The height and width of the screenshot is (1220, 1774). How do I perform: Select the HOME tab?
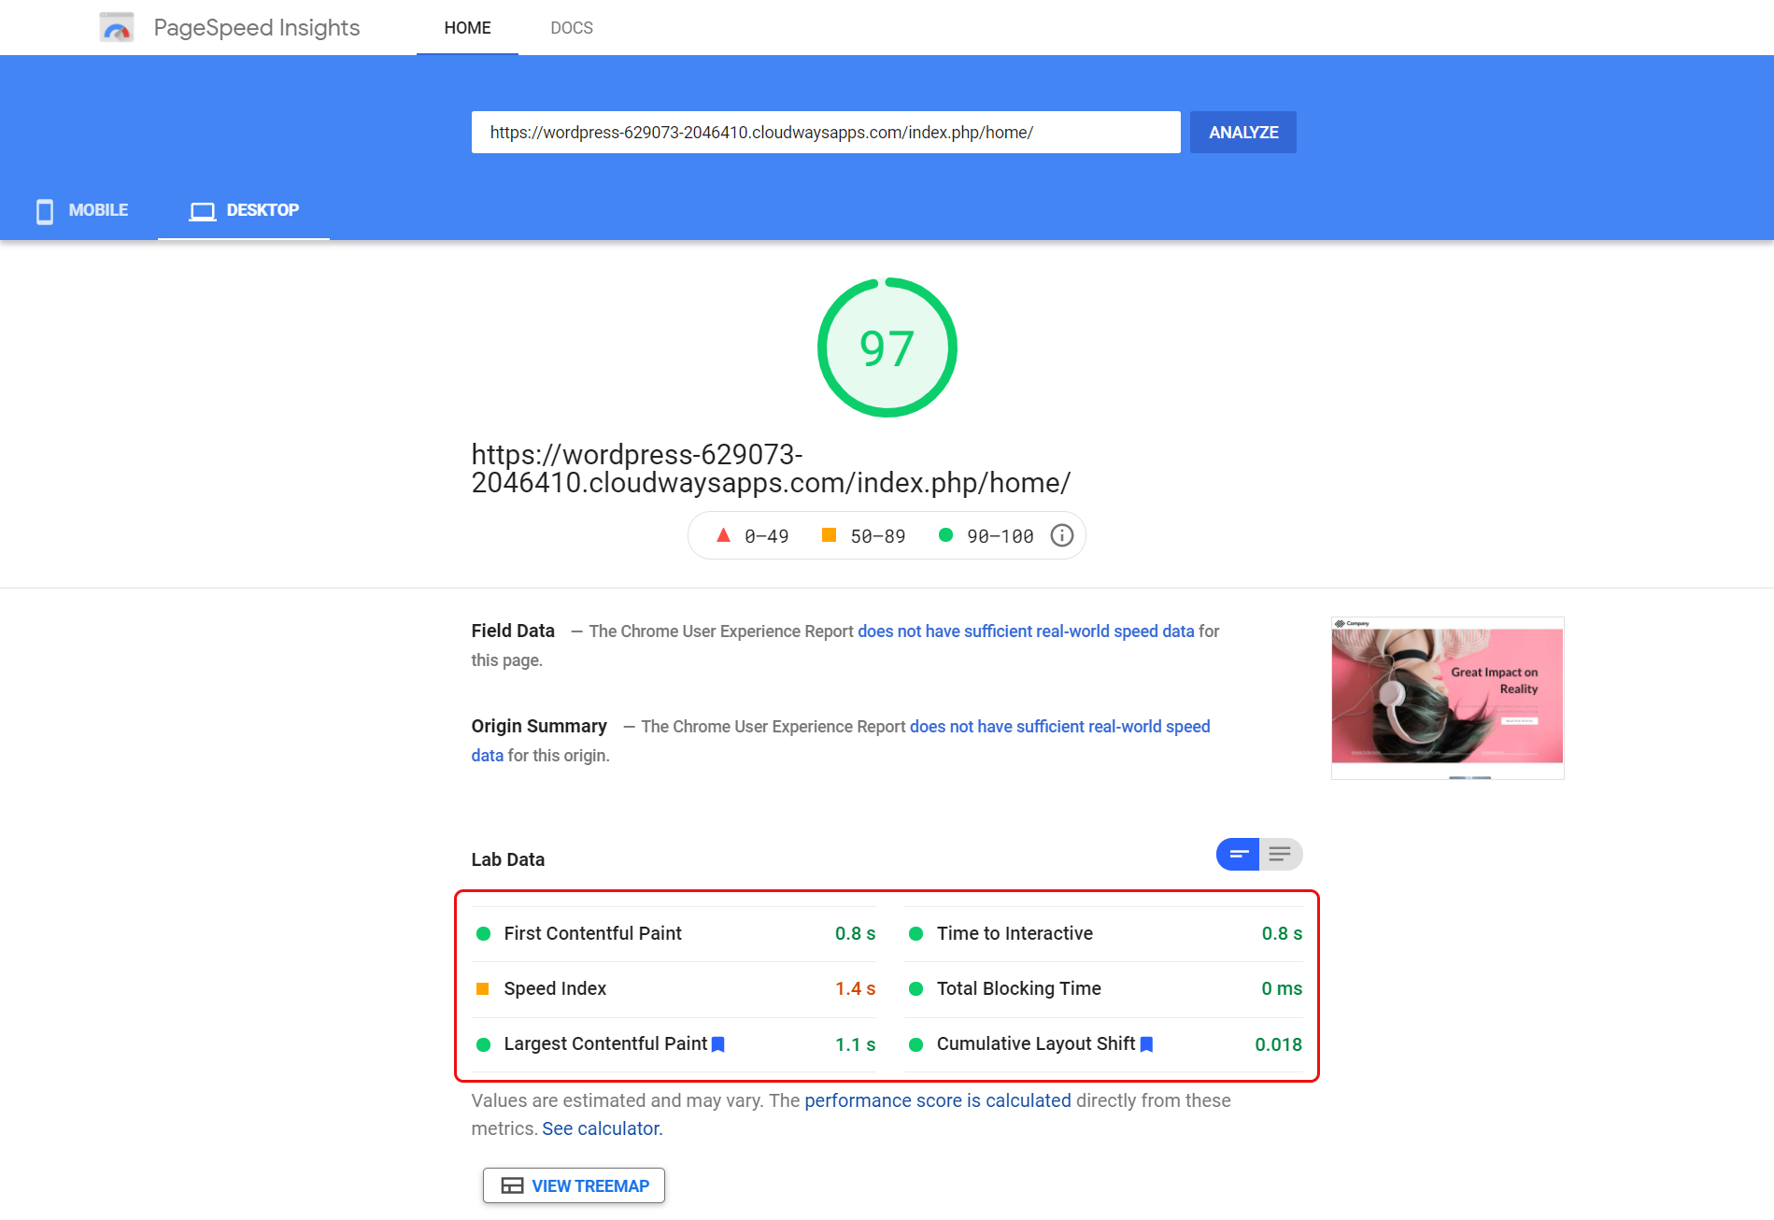pyautogui.click(x=467, y=27)
